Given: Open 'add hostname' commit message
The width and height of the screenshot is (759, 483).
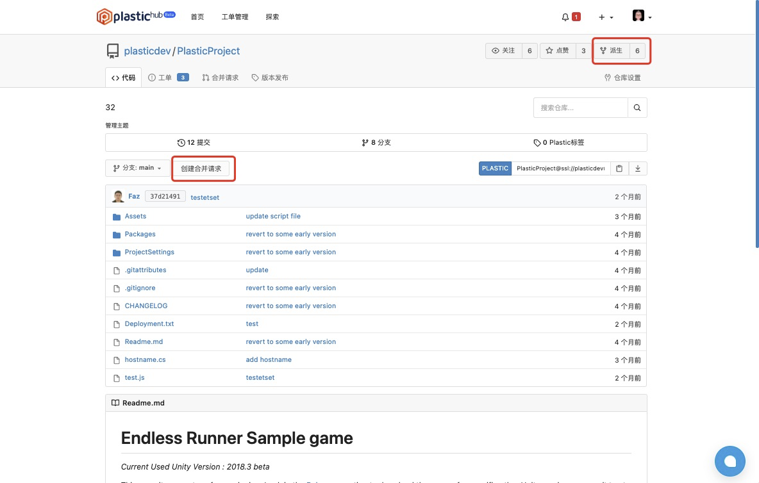Looking at the screenshot, I should [x=269, y=359].
